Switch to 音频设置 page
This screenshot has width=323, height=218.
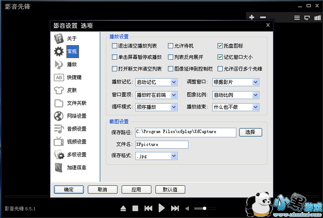pos(77,129)
